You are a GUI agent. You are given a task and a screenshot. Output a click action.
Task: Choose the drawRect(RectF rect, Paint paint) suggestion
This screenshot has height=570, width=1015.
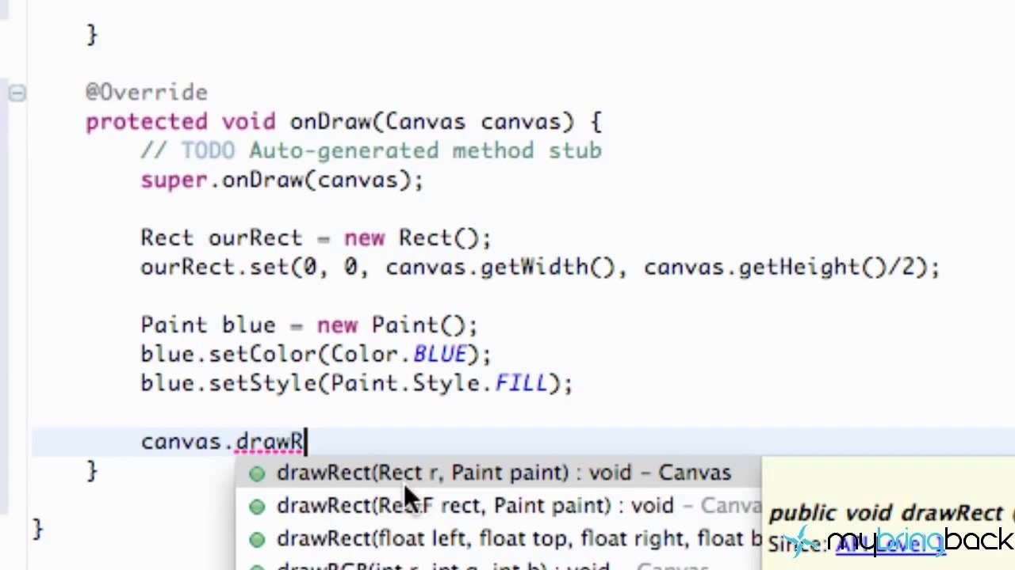(500, 506)
